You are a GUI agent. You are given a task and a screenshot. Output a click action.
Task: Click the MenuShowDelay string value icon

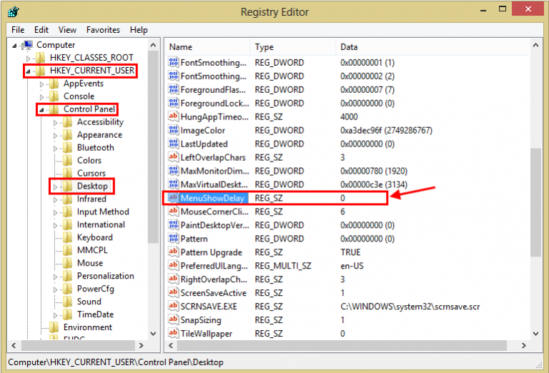pyautogui.click(x=173, y=198)
